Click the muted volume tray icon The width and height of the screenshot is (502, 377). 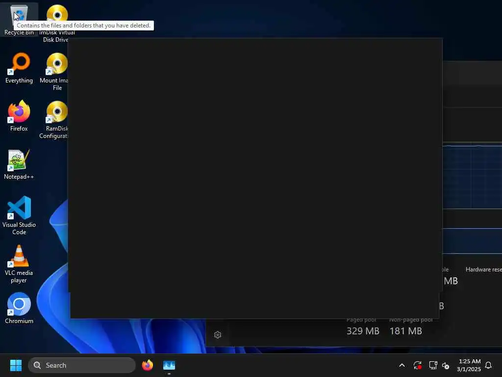446,365
